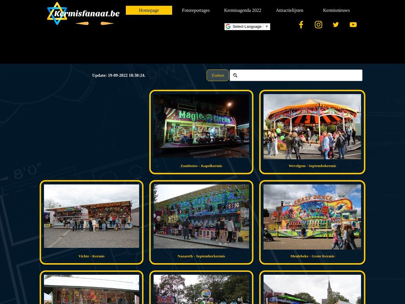Open the Facebook social icon
This screenshot has width=405, height=304.
301,25
